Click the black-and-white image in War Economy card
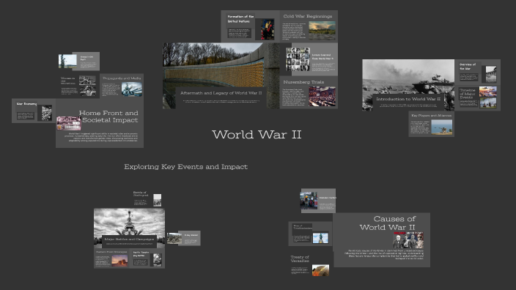 [x=47, y=113]
